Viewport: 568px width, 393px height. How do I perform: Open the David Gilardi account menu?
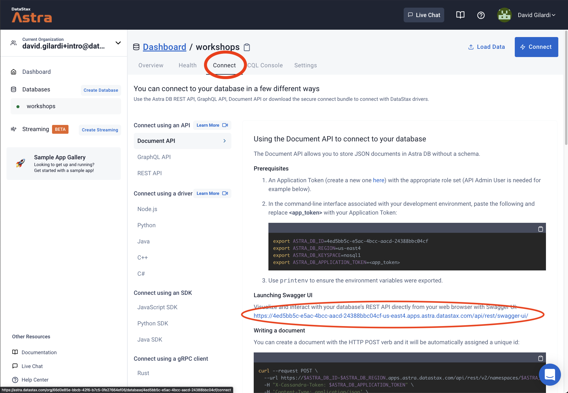[x=536, y=15]
